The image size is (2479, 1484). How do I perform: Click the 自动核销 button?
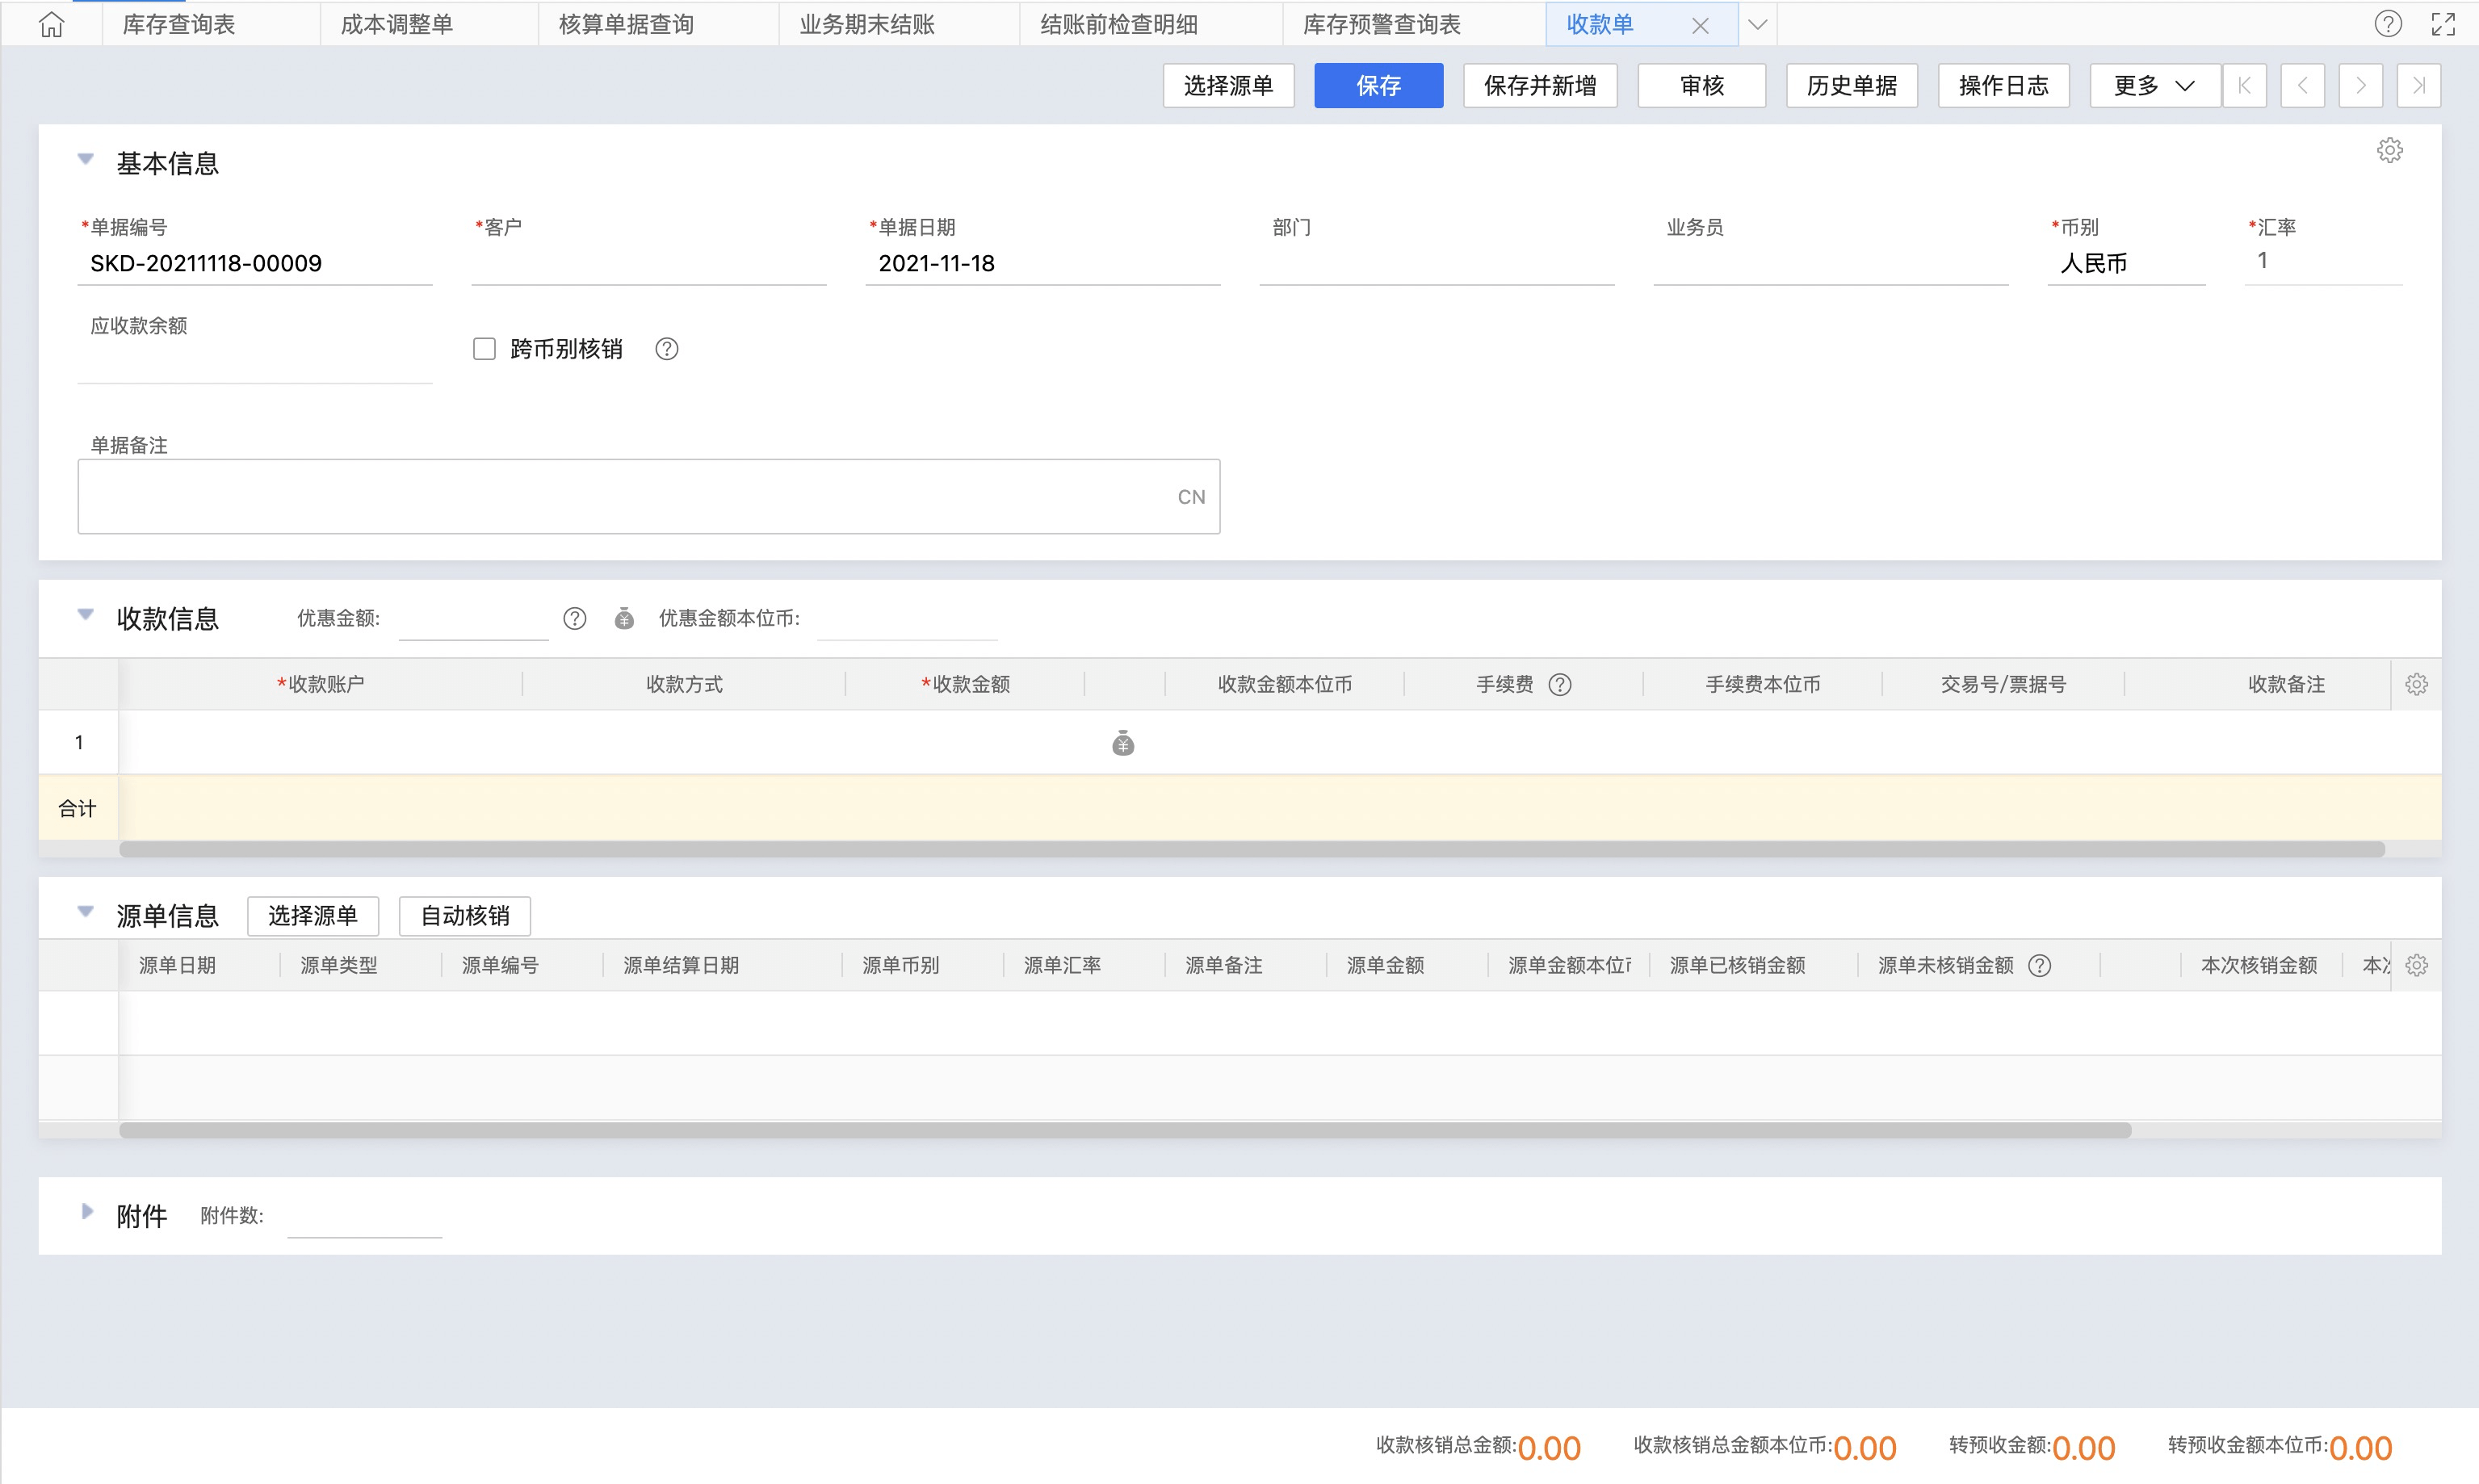pyautogui.click(x=464, y=915)
